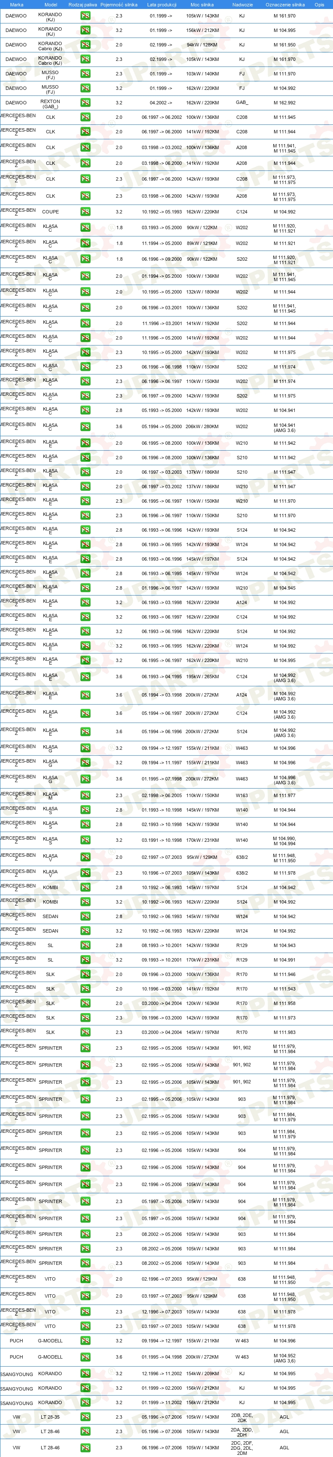333x1457 pixels.
Task: Select the REXTON (GAB_) model cell
Action: [50, 104]
